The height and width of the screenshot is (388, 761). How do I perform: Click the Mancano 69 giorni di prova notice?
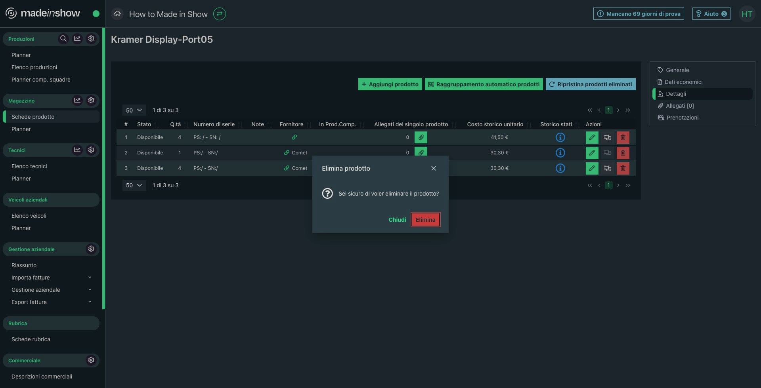tap(639, 14)
